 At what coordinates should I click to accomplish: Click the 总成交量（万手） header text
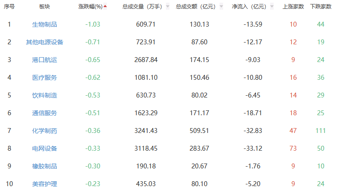(x=142, y=7)
